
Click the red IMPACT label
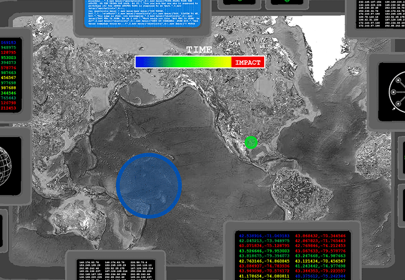(247, 62)
